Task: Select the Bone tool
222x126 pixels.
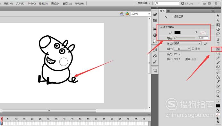Action: click(218, 73)
